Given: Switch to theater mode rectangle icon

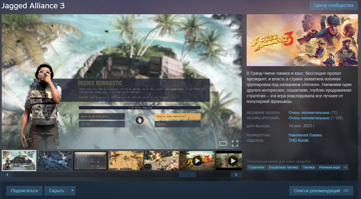Looking at the screenshot, I should [223, 144].
